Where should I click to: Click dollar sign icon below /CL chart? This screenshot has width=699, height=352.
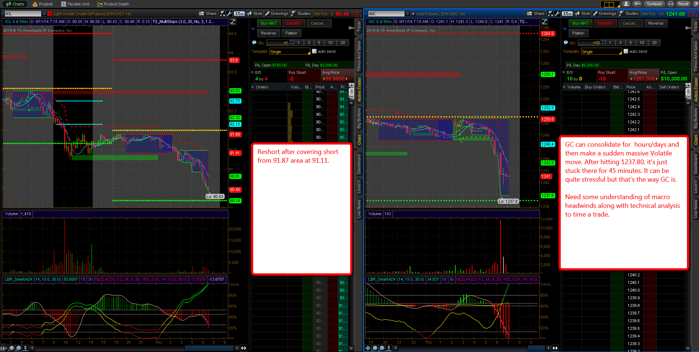[x=25, y=348]
